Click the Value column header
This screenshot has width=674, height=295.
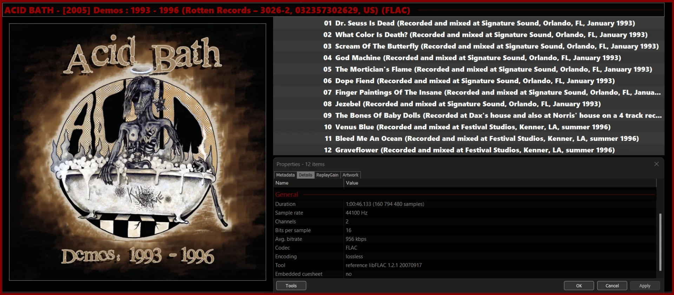500,183
